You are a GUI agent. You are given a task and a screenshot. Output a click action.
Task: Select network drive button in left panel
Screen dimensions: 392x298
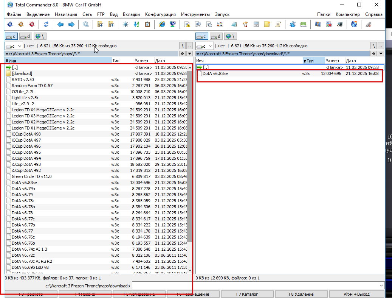pos(40,36)
